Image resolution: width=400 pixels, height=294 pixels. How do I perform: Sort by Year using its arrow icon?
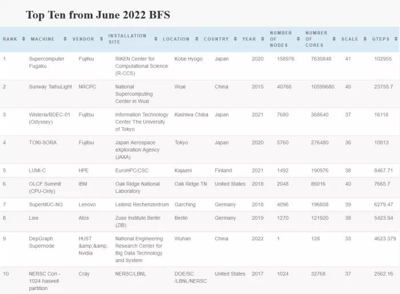click(x=262, y=39)
